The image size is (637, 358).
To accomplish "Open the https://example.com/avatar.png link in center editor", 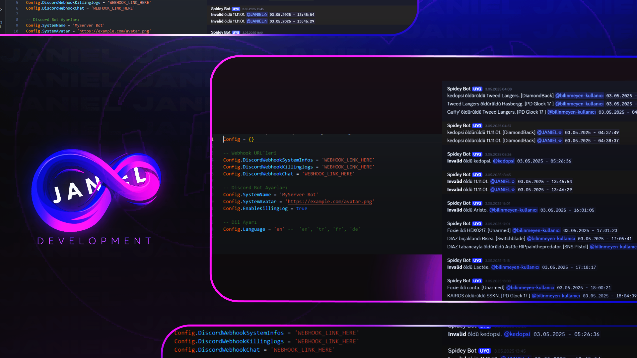I will (x=330, y=202).
